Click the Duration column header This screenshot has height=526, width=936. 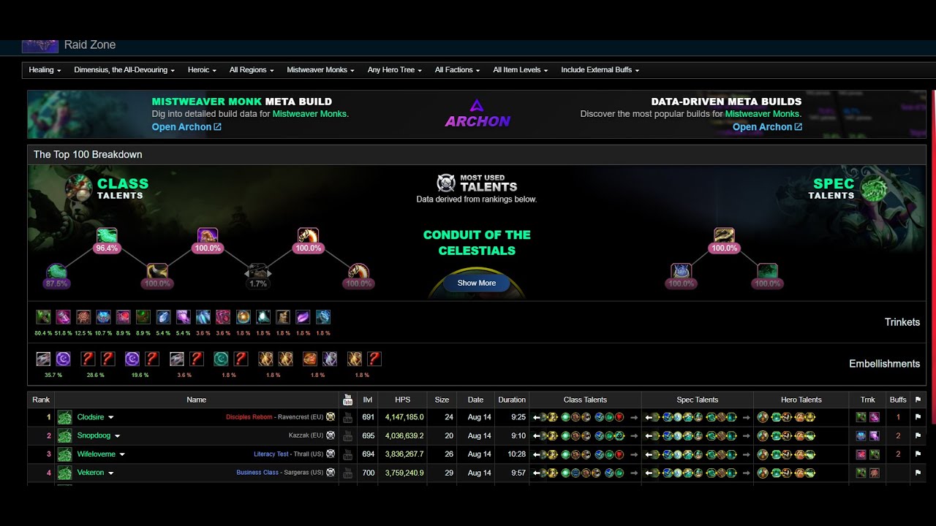coord(512,400)
